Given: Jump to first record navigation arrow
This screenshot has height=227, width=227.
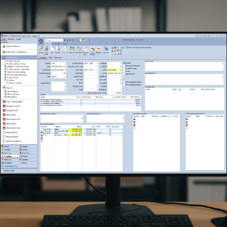Looking at the screenshot, I should [x=64, y=40].
